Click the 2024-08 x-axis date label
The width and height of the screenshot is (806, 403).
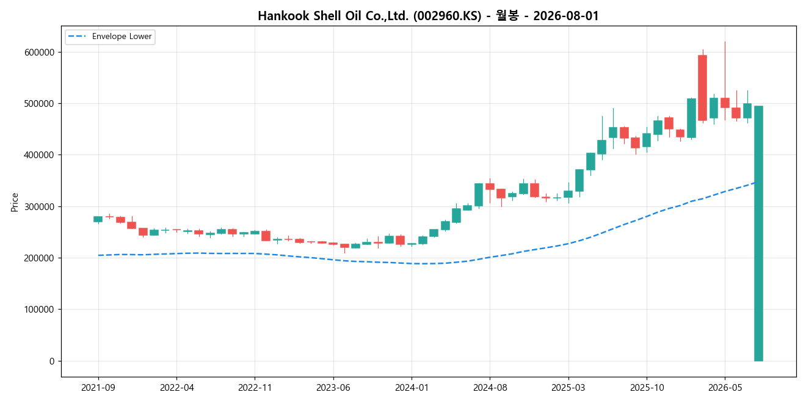(490, 388)
